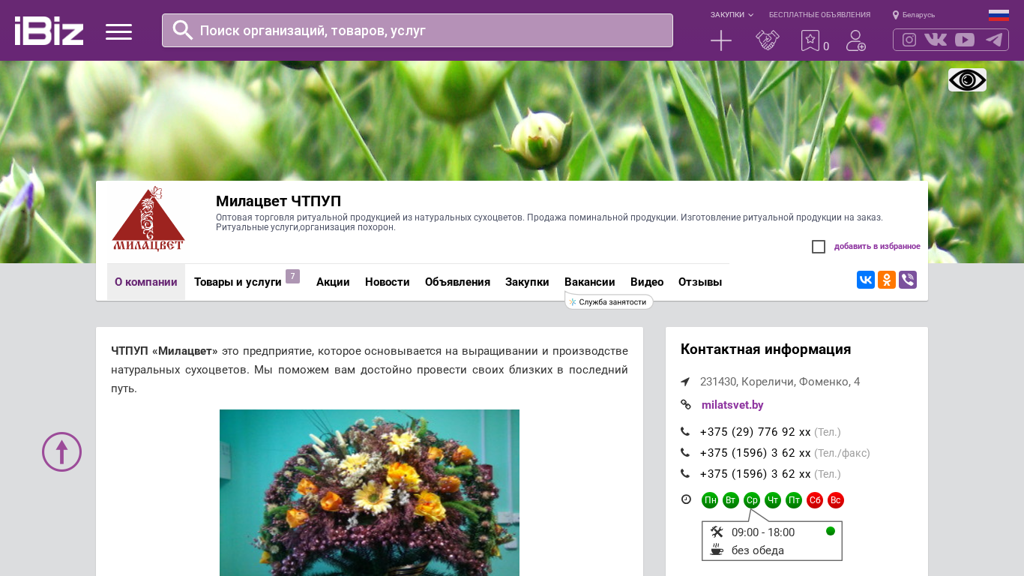Open the Объявления tab
Viewport: 1024px width, 576px height.
coord(457,282)
